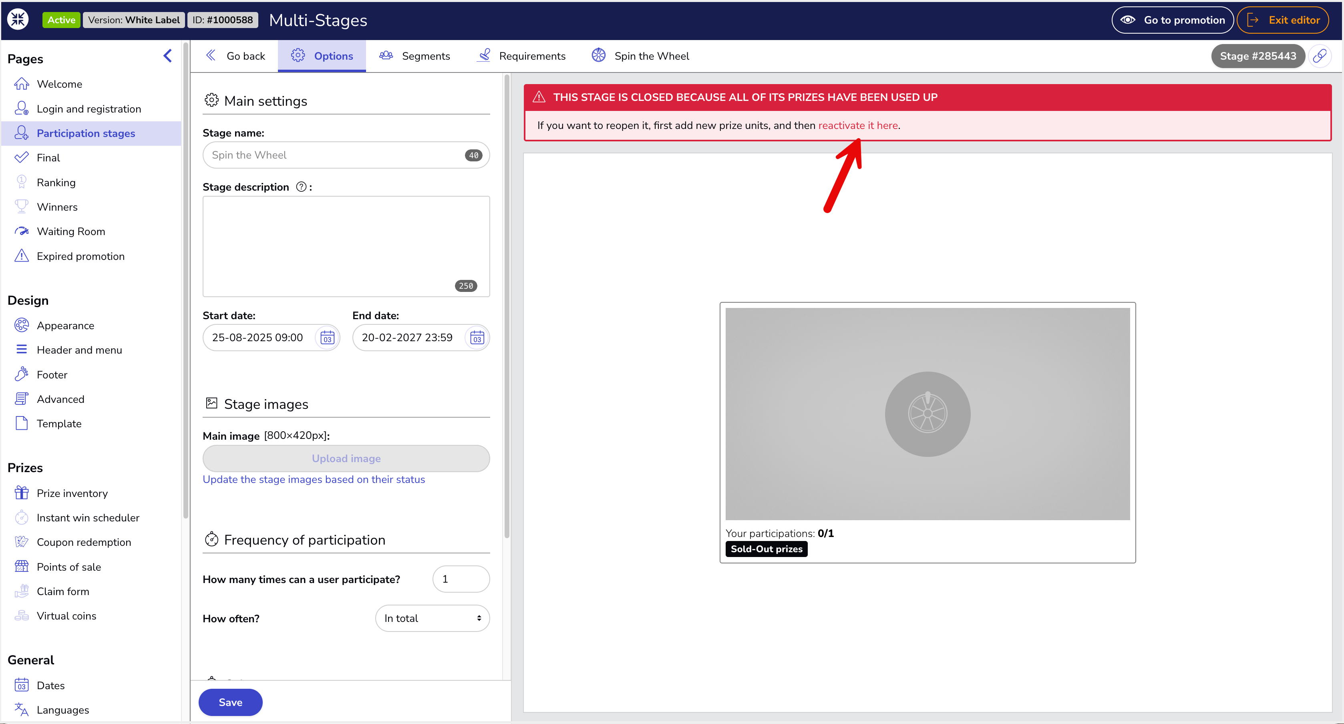Open the Requirements tab
The height and width of the screenshot is (724, 1344).
[521, 56]
